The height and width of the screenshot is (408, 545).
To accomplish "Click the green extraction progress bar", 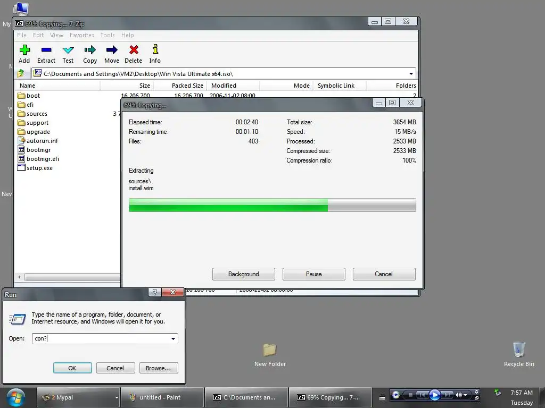I will coord(272,205).
